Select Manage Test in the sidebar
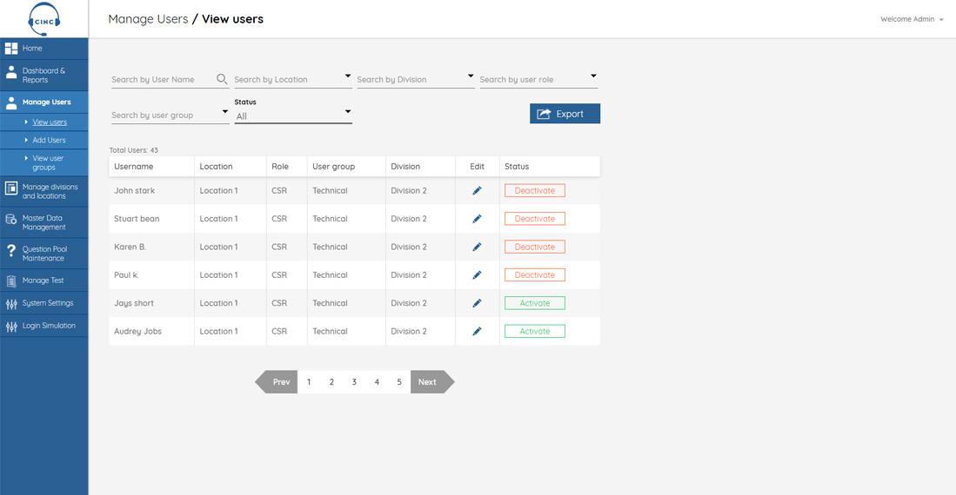This screenshot has width=956, height=495. pyautogui.click(x=43, y=280)
